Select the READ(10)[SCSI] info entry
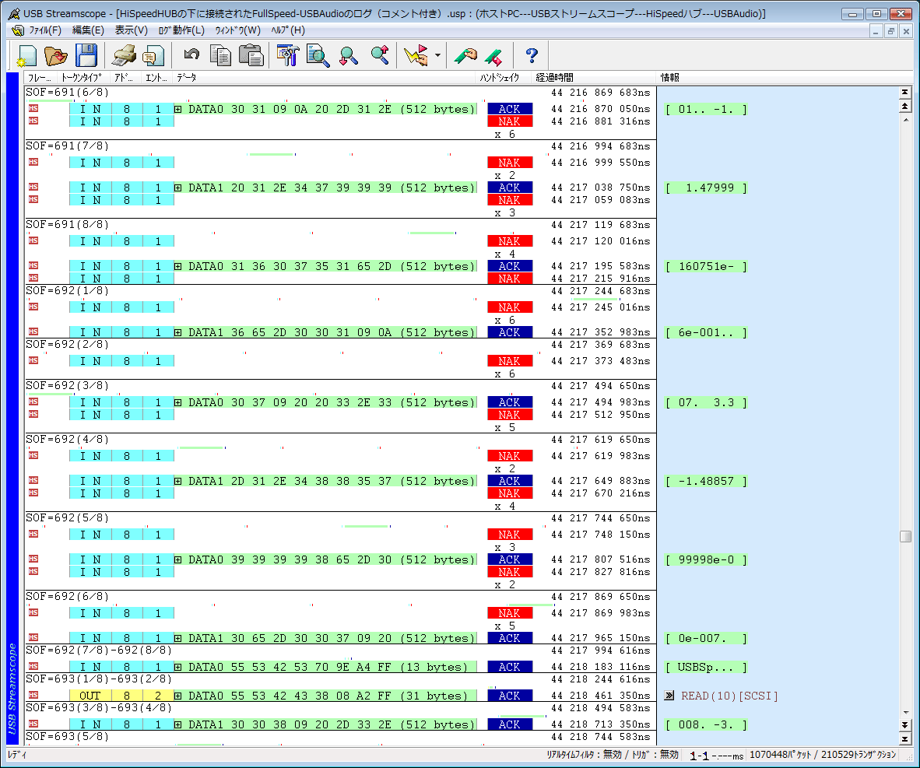Screen dimensions: 920x768 (729, 696)
